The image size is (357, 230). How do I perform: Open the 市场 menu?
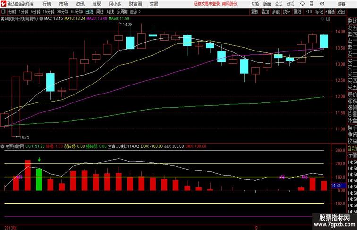coord(64,4)
